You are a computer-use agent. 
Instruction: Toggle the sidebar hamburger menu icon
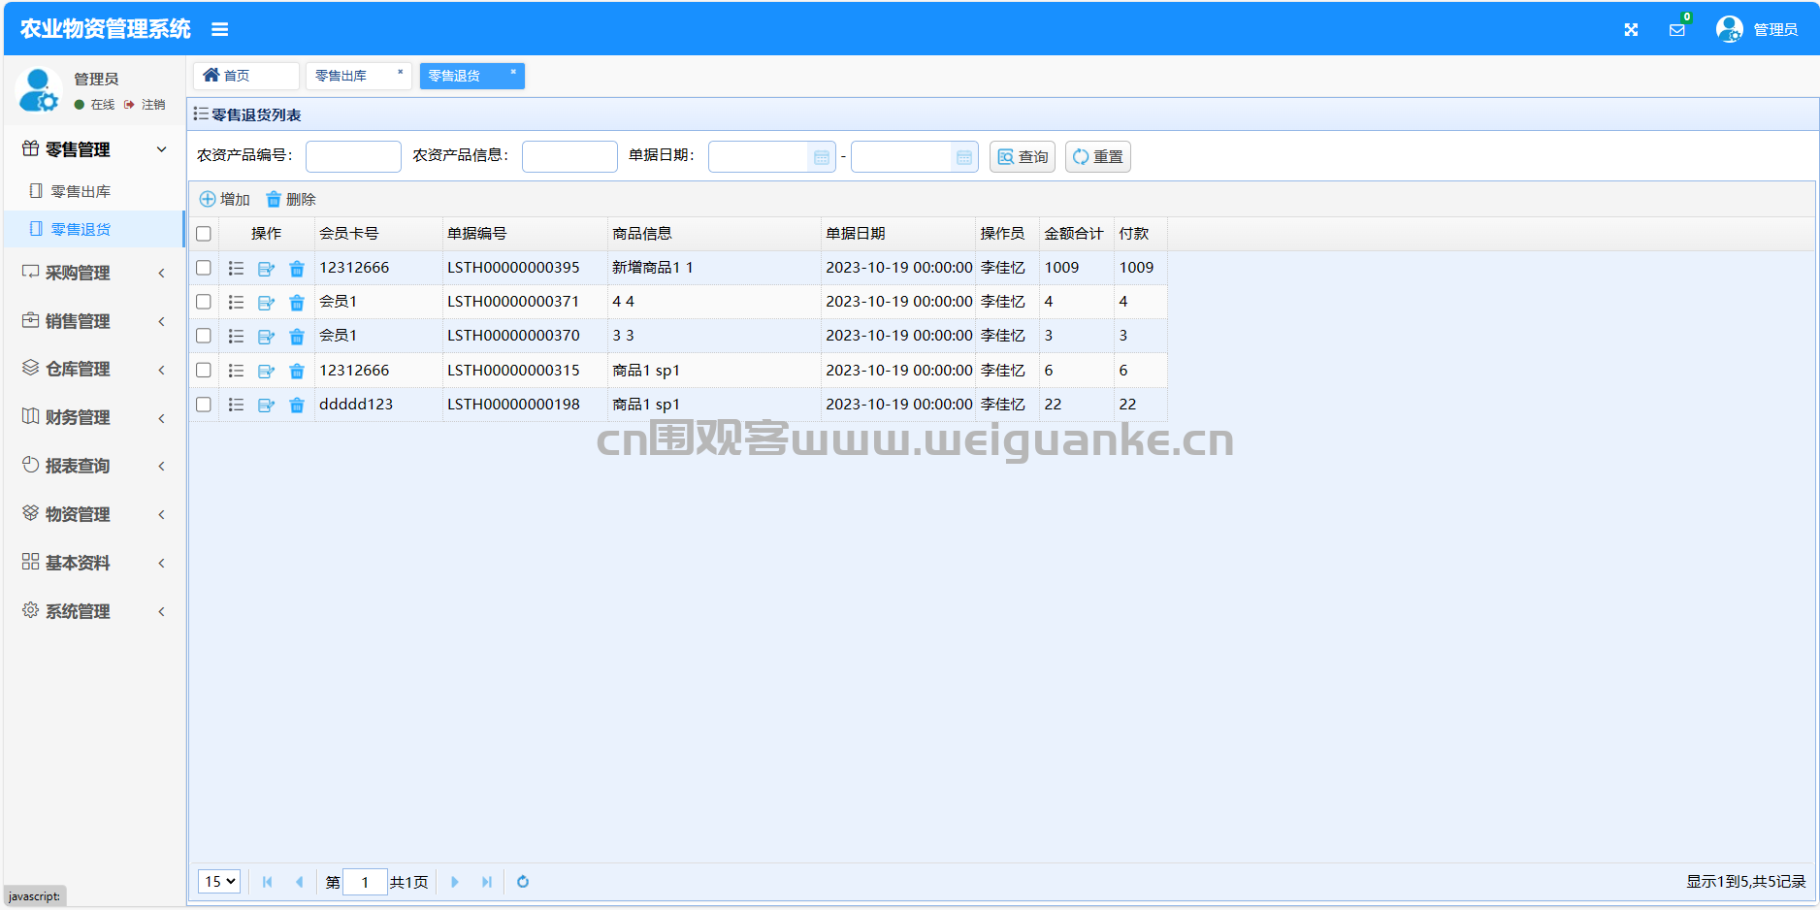[x=220, y=30]
